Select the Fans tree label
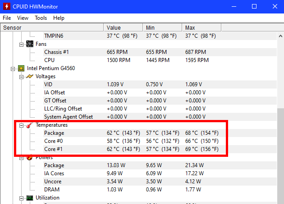Viewport: 284px width, 204px height. (41, 44)
